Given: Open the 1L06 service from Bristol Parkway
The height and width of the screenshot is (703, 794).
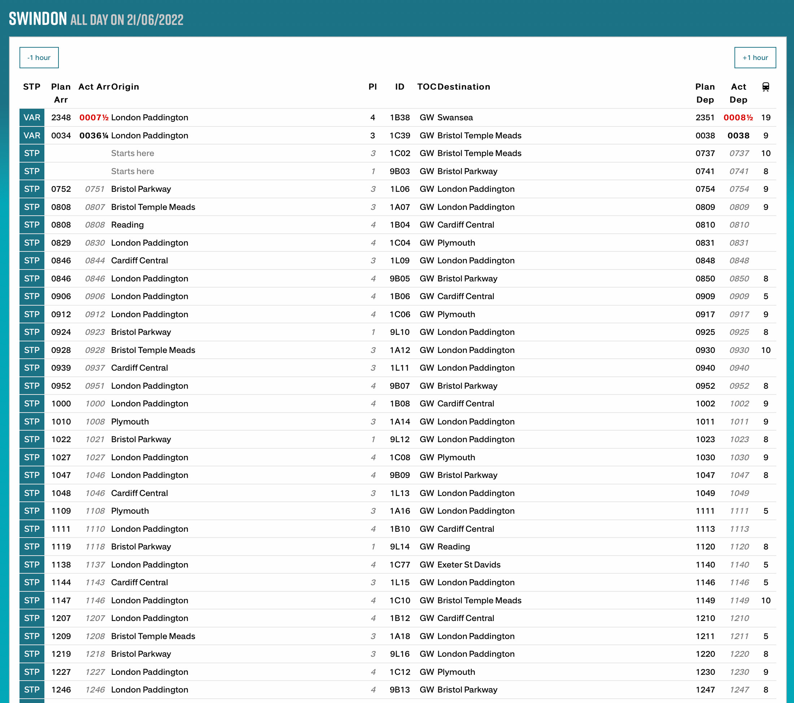Looking at the screenshot, I should (400, 189).
